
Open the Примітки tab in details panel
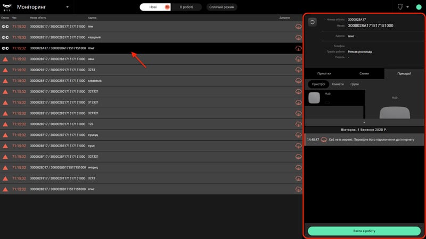click(x=324, y=73)
